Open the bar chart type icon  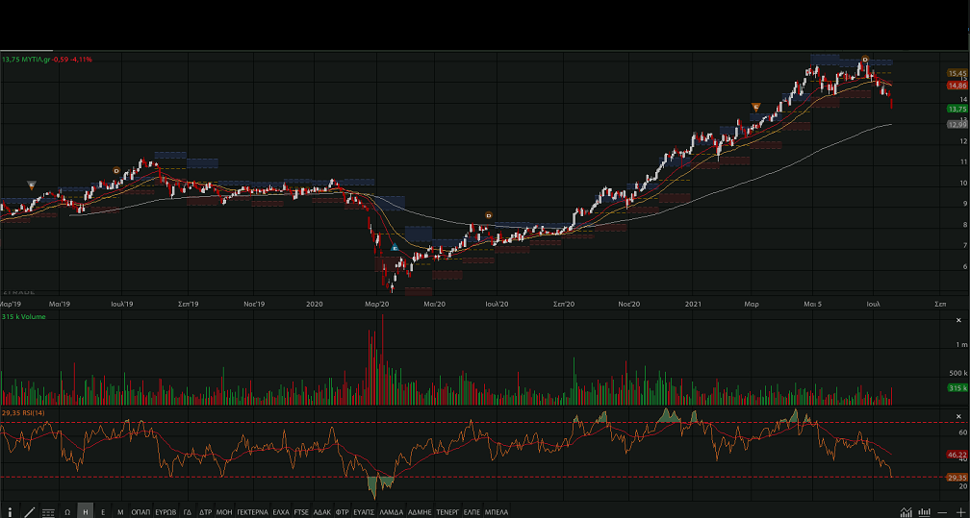[x=924, y=511]
